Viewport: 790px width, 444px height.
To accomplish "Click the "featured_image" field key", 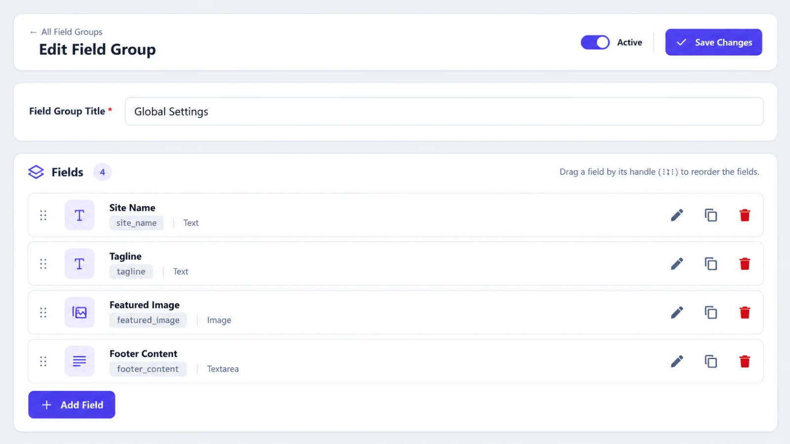I will 148,320.
